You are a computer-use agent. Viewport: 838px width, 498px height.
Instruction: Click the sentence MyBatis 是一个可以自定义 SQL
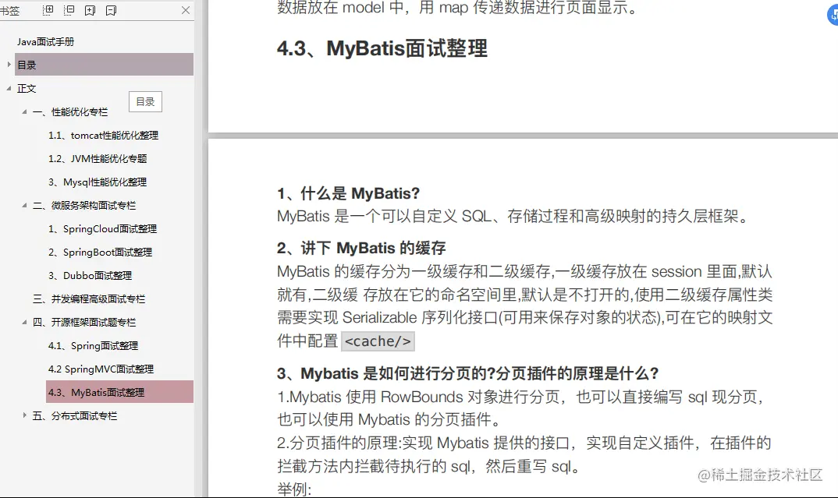[514, 216]
